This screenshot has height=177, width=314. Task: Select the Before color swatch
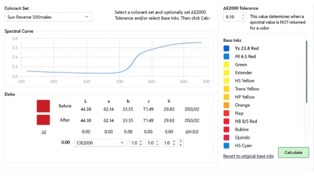tap(43, 106)
